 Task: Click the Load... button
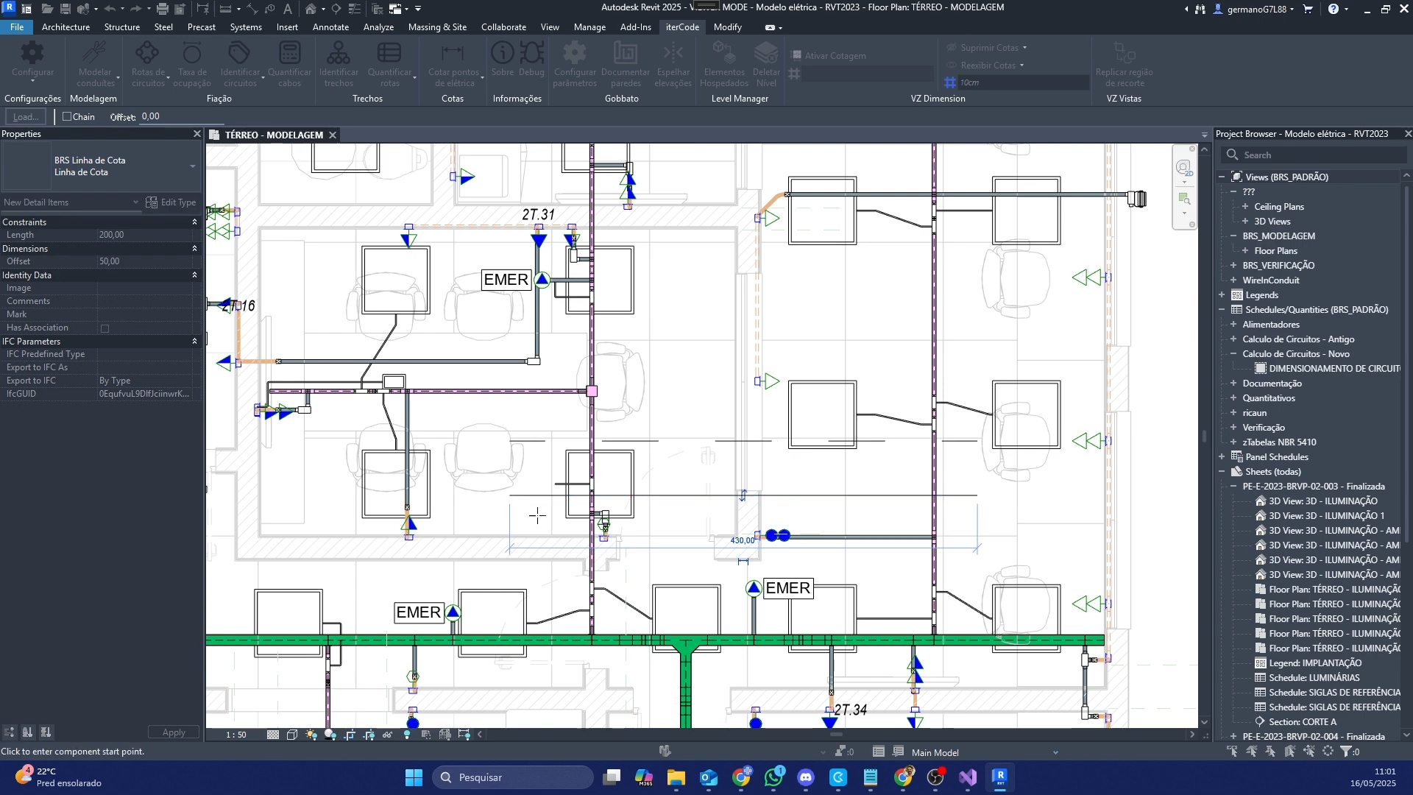26,117
